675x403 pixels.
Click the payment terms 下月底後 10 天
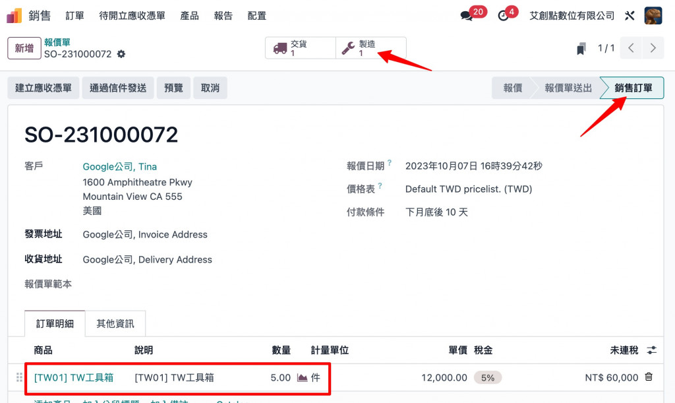point(436,212)
